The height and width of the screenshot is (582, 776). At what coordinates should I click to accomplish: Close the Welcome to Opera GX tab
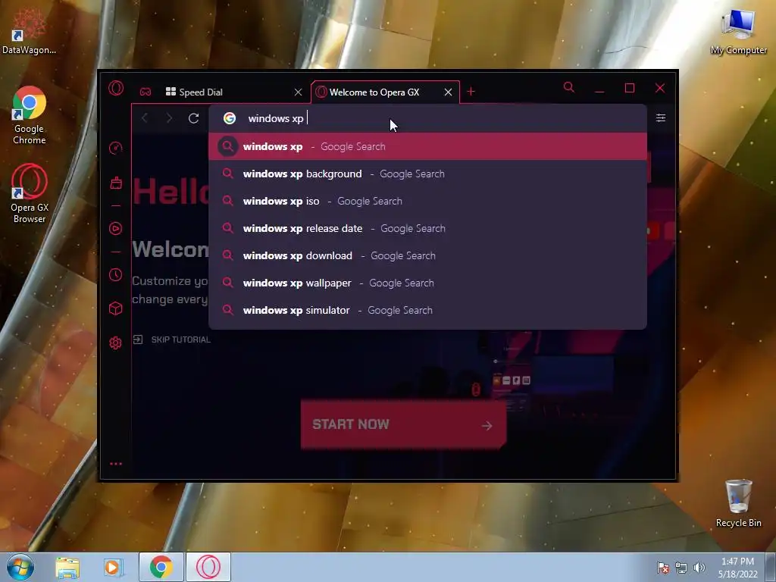[x=448, y=92]
